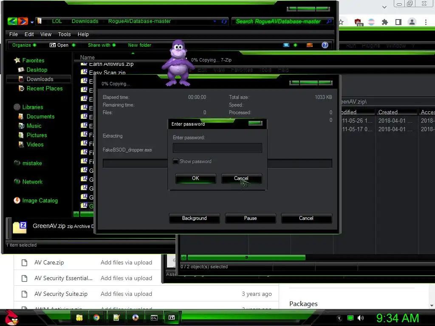Screen dimensions: 435x326
Task: Open the recent locations dropdown beside Forward arrow
Action: (x=32, y=22)
